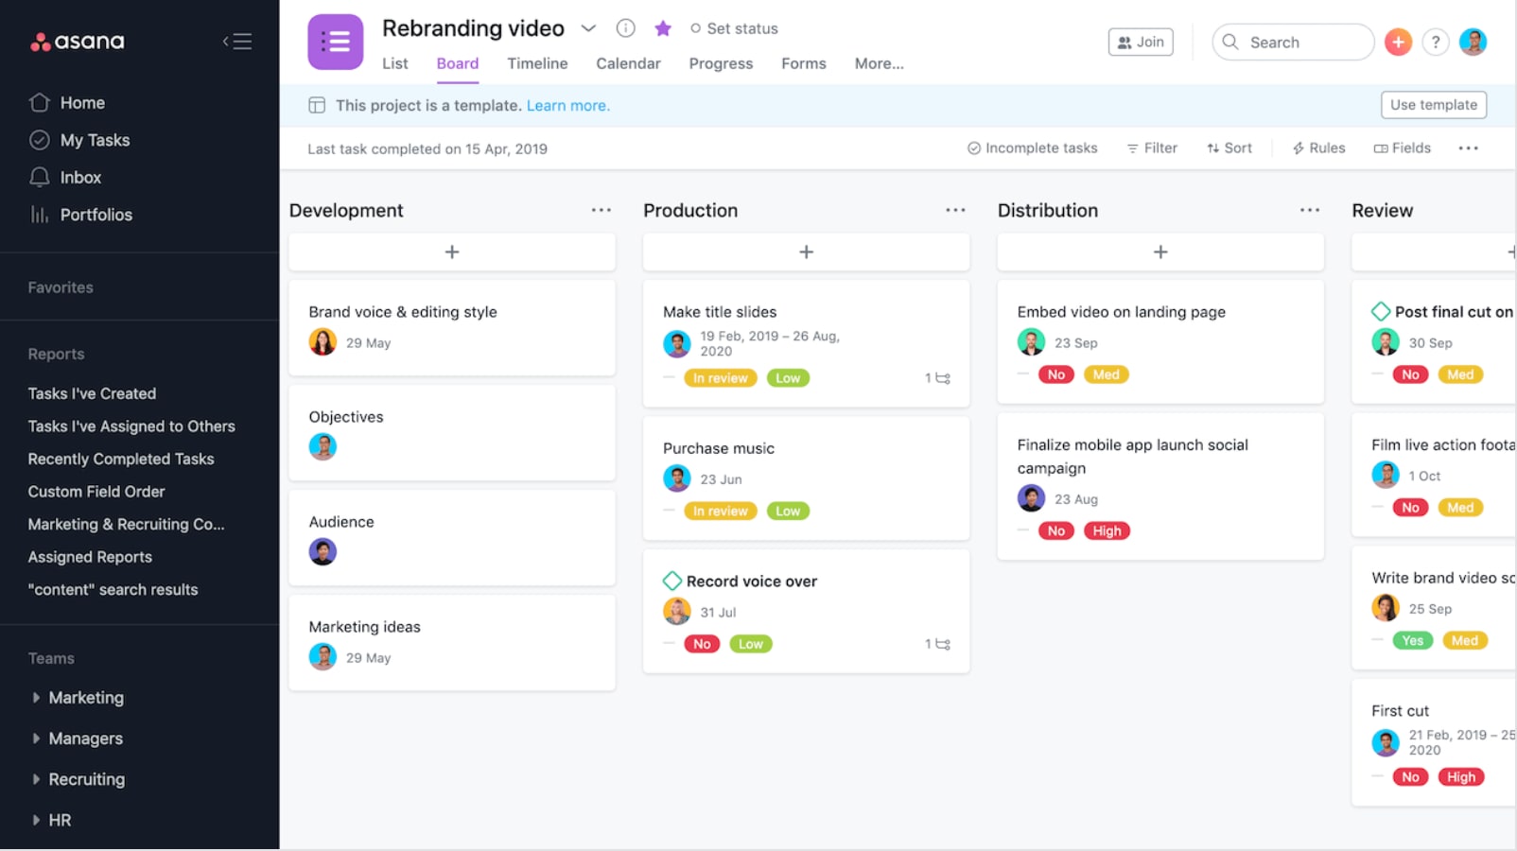This screenshot has height=851, width=1517.
Task: Toggle milestone diamond on Record voice over
Action: coord(672,581)
